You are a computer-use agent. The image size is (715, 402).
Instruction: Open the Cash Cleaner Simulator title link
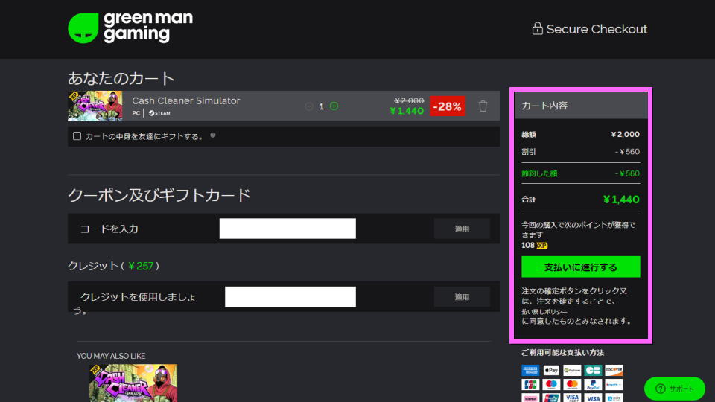185,100
